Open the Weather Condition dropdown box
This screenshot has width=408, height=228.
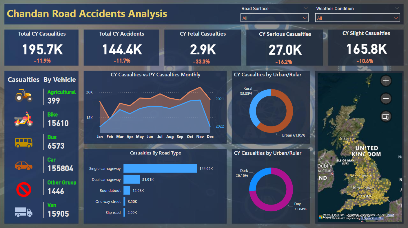357,18
